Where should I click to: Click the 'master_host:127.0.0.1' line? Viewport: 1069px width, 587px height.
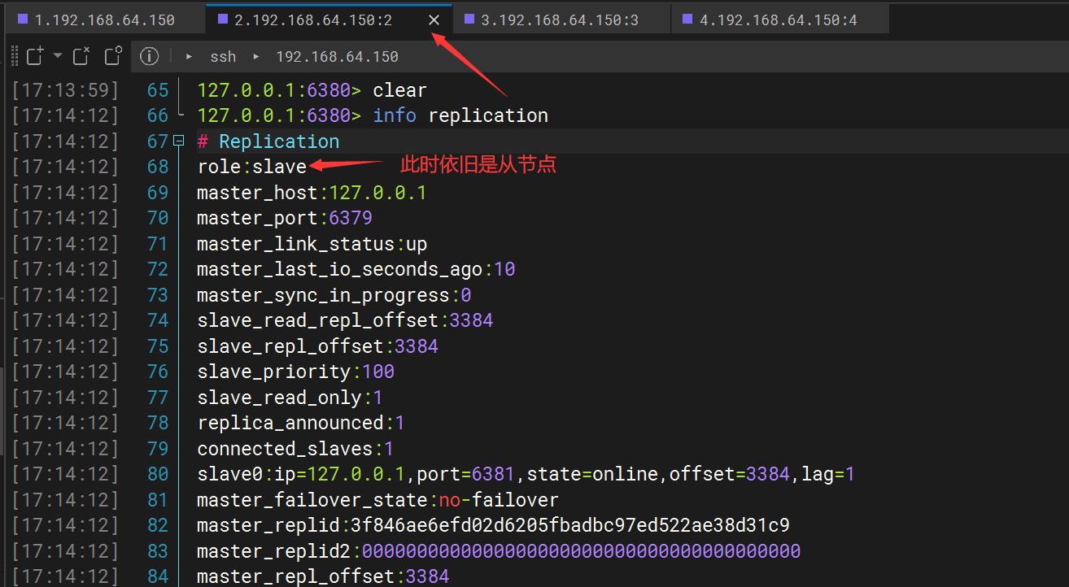312,193
